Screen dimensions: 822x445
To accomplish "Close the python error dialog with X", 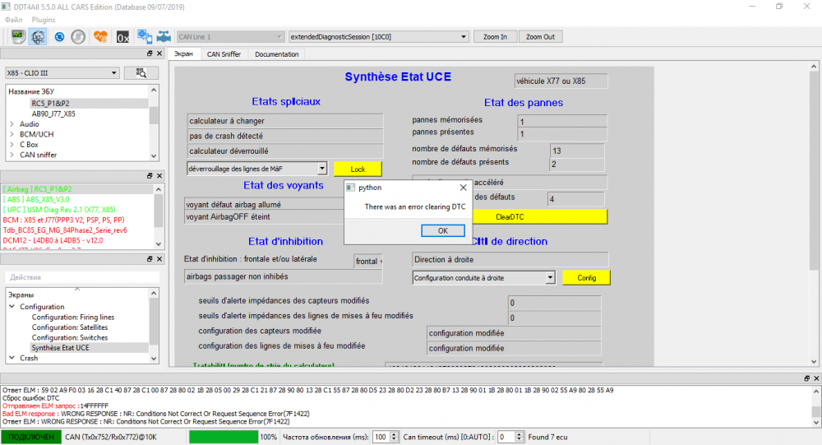I will point(463,188).
